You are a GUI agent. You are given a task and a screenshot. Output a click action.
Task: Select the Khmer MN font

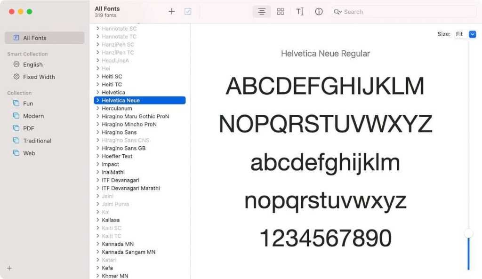[x=115, y=276]
